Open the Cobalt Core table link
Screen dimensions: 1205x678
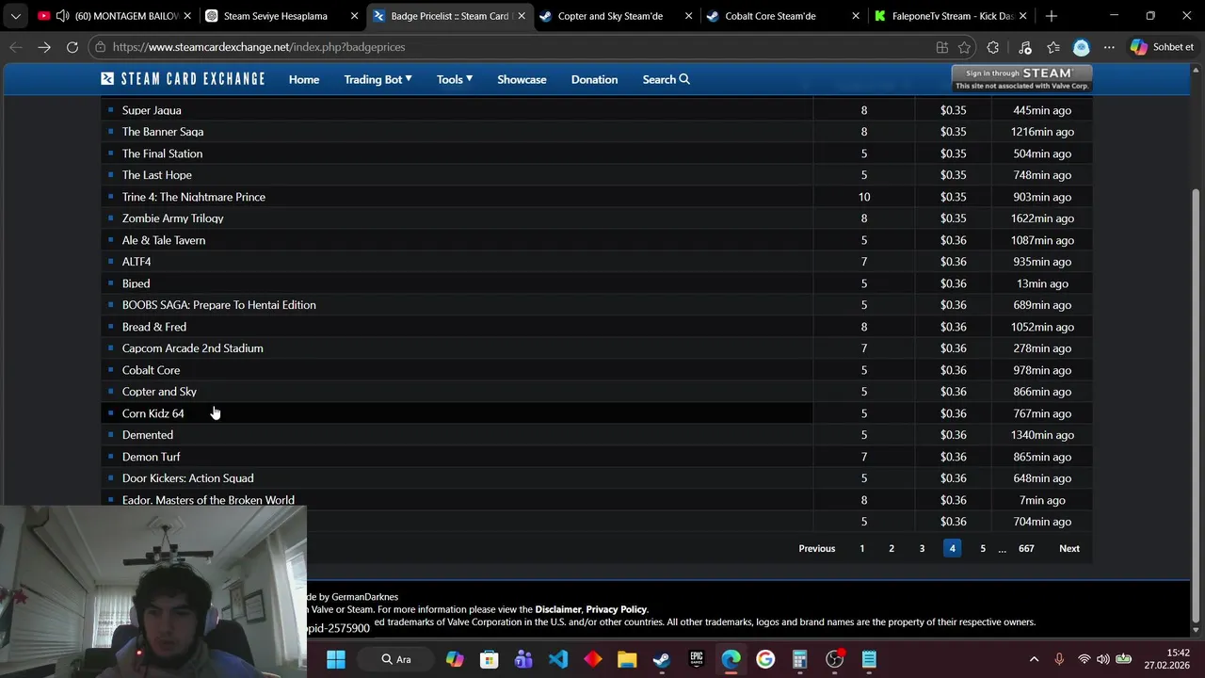coord(151,370)
